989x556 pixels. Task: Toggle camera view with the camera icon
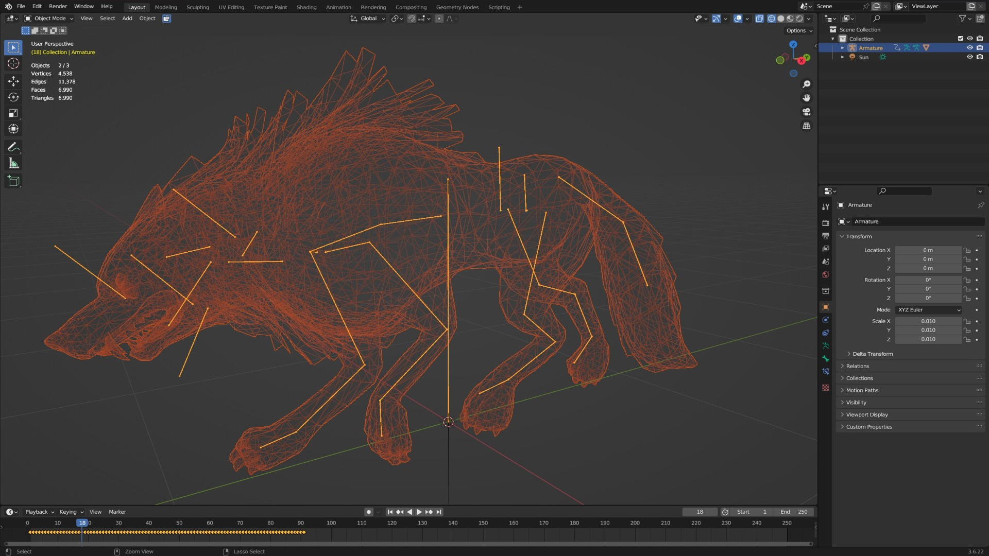click(807, 112)
